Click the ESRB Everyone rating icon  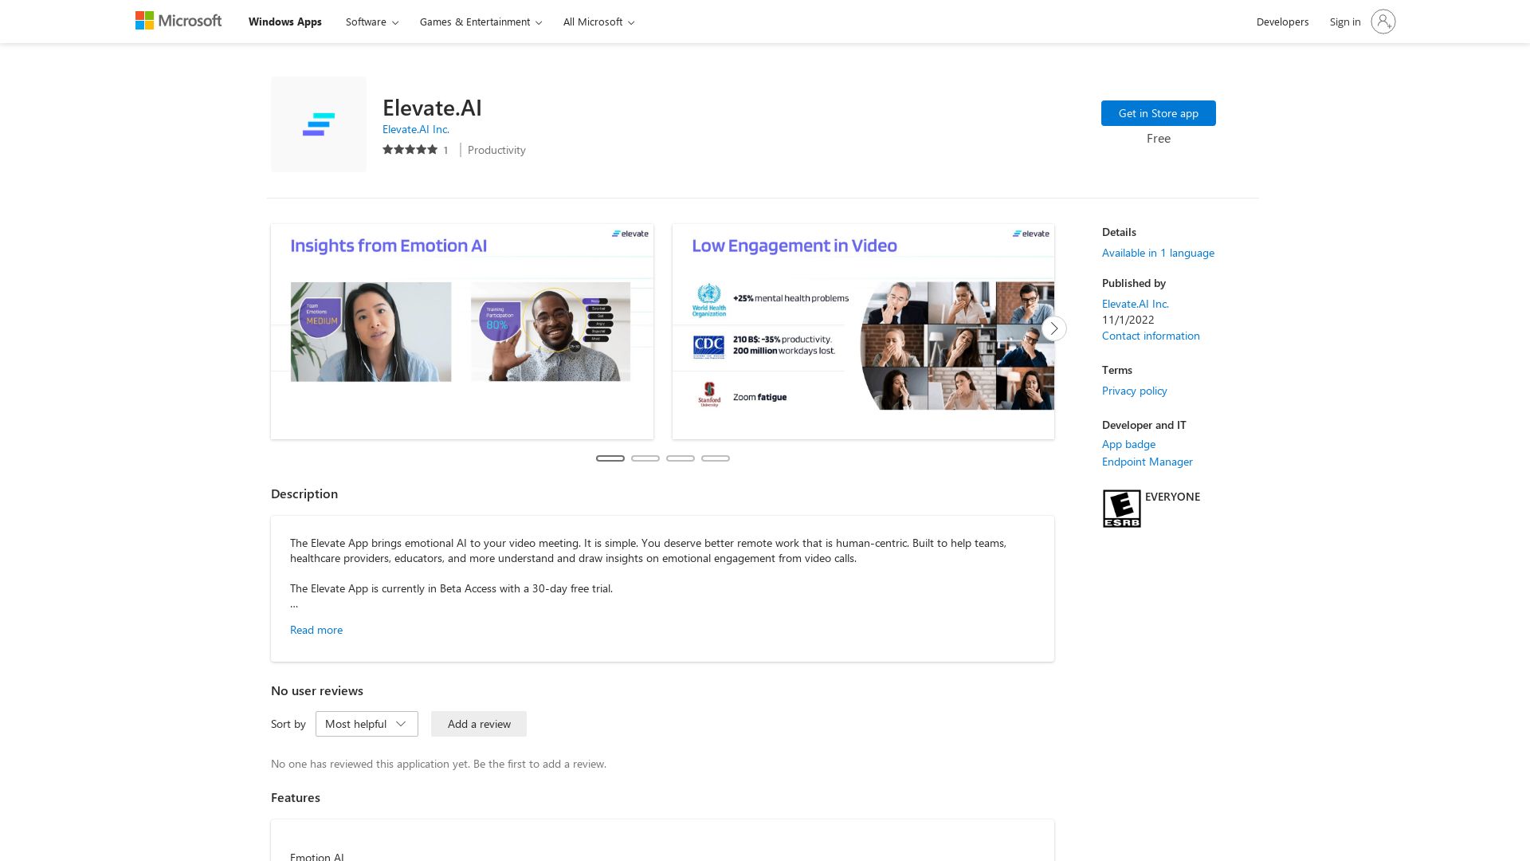point(1122,508)
